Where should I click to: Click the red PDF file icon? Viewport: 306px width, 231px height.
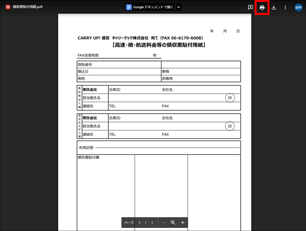coord(8,7)
